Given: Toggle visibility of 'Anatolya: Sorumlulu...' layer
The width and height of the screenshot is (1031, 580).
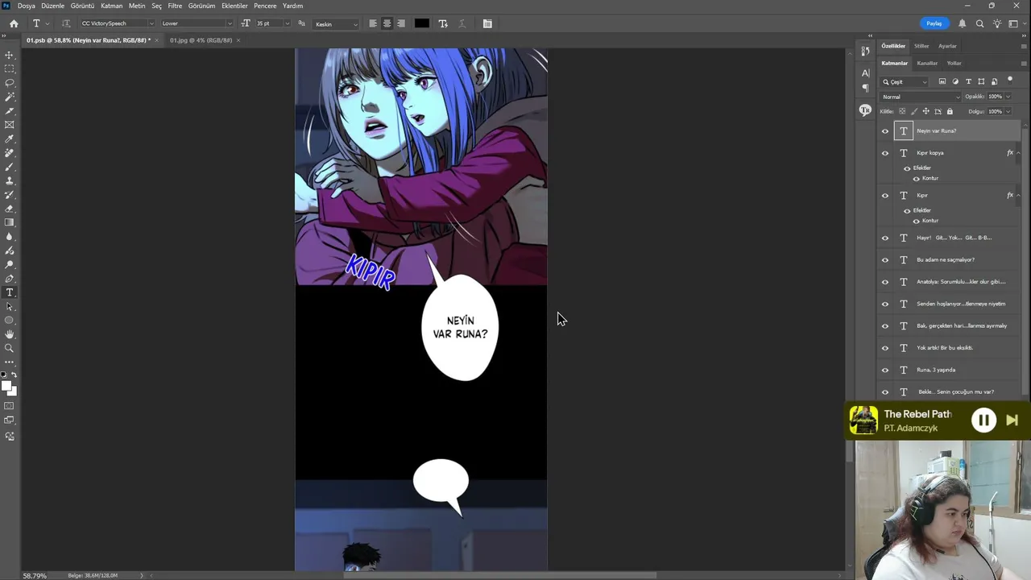Looking at the screenshot, I should coord(885,282).
